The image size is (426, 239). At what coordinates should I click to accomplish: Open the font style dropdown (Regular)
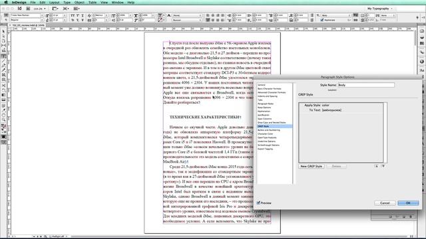27,20
